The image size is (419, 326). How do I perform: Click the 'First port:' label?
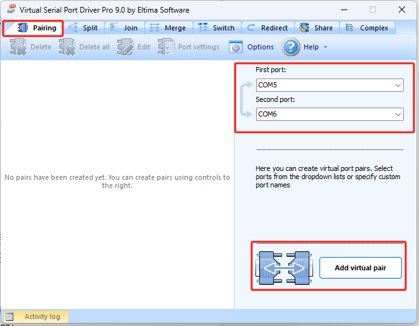click(271, 70)
